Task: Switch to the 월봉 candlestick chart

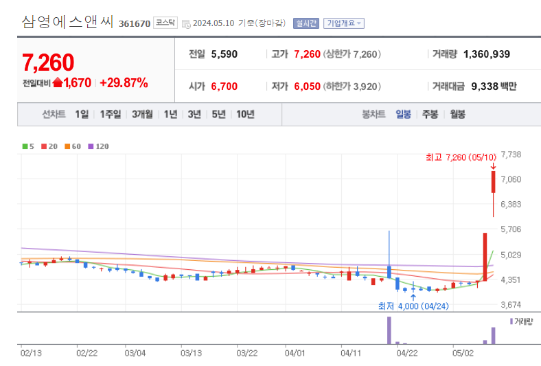Action: click(x=457, y=114)
